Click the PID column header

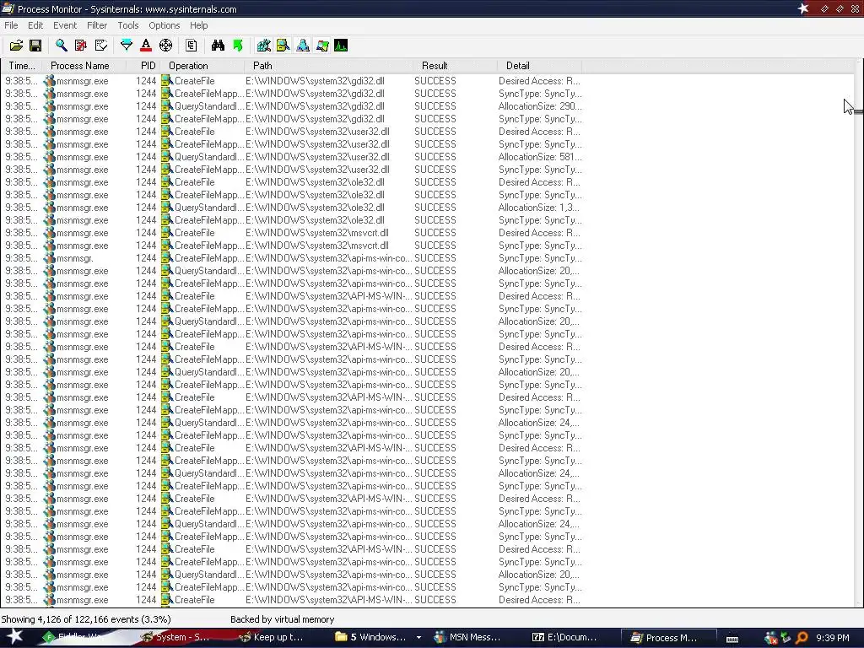(143, 66)
